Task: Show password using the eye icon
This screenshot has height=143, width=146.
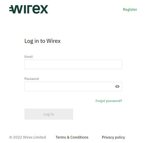Action: [117, 87]
